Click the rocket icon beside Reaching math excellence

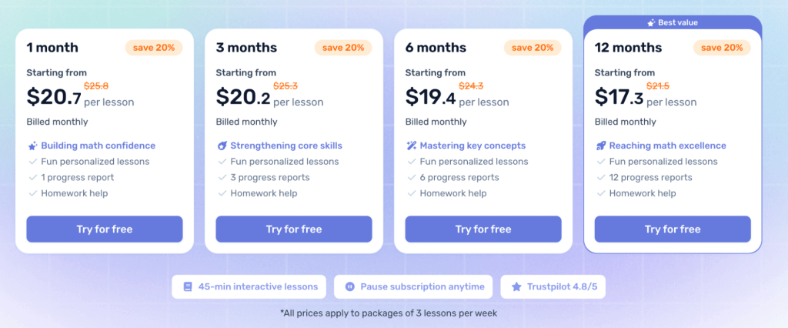(x=600, y=146)
